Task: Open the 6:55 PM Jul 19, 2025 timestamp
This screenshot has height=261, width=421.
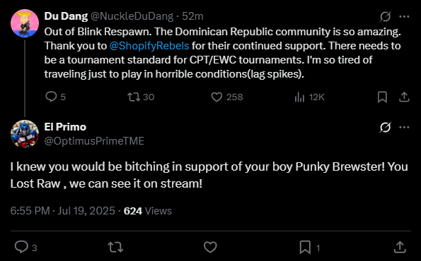Action: [x=62, y=211]
